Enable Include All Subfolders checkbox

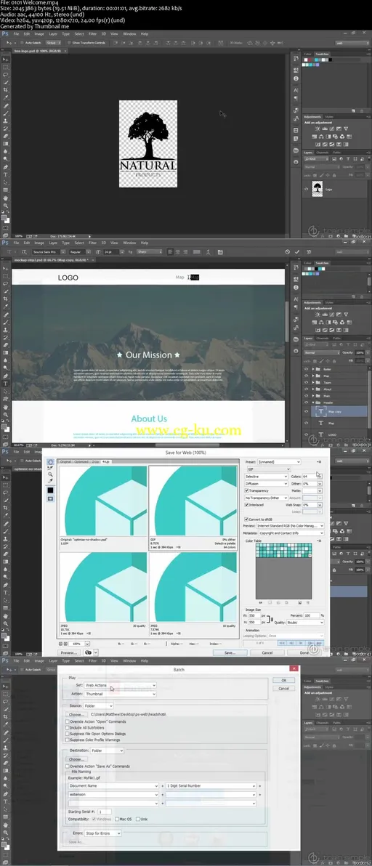pos(68,727)
